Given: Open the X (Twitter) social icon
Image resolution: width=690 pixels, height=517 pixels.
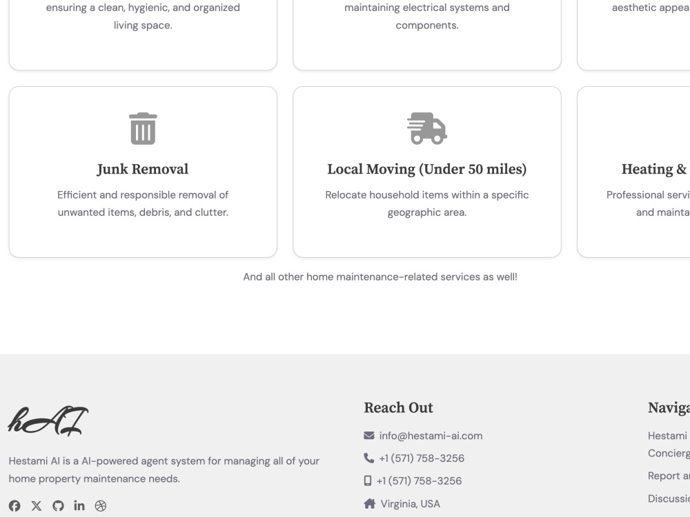Looking at the screenshot, I should tap(37, 505).
